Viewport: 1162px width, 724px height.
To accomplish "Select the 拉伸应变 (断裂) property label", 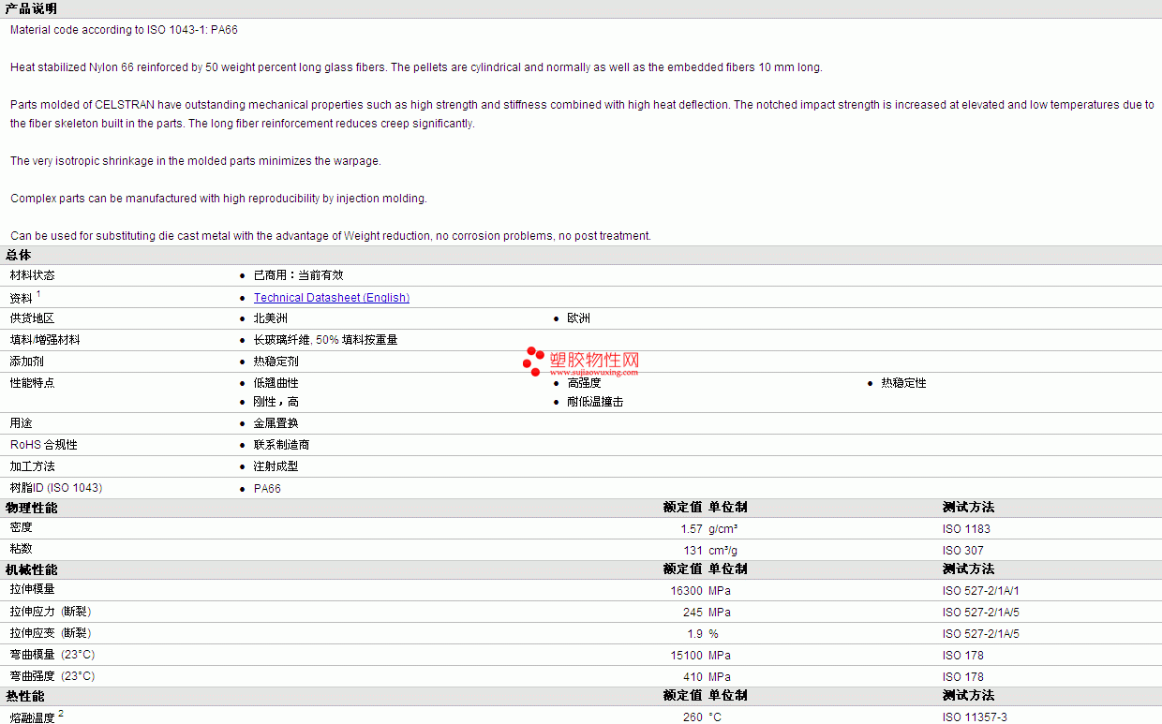I will [51, 633].
